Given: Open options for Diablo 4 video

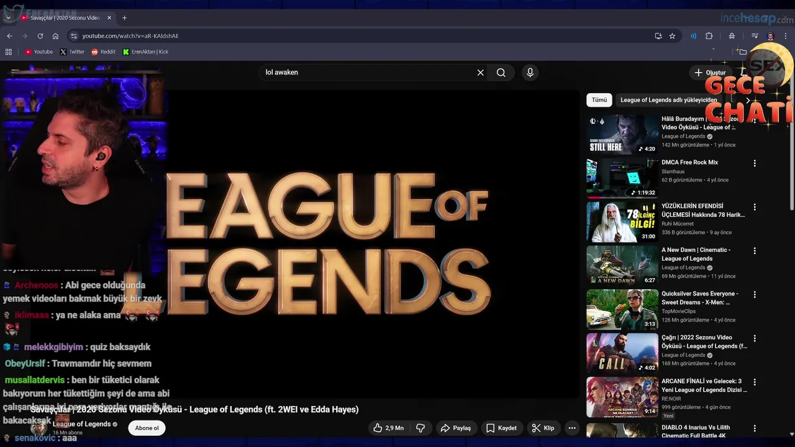Looking at the screenshot, I should click(755, 428).
